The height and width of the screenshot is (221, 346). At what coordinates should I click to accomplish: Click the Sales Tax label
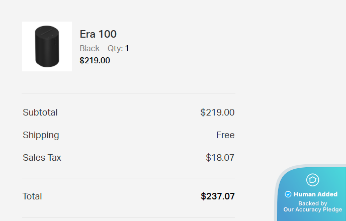42,158
